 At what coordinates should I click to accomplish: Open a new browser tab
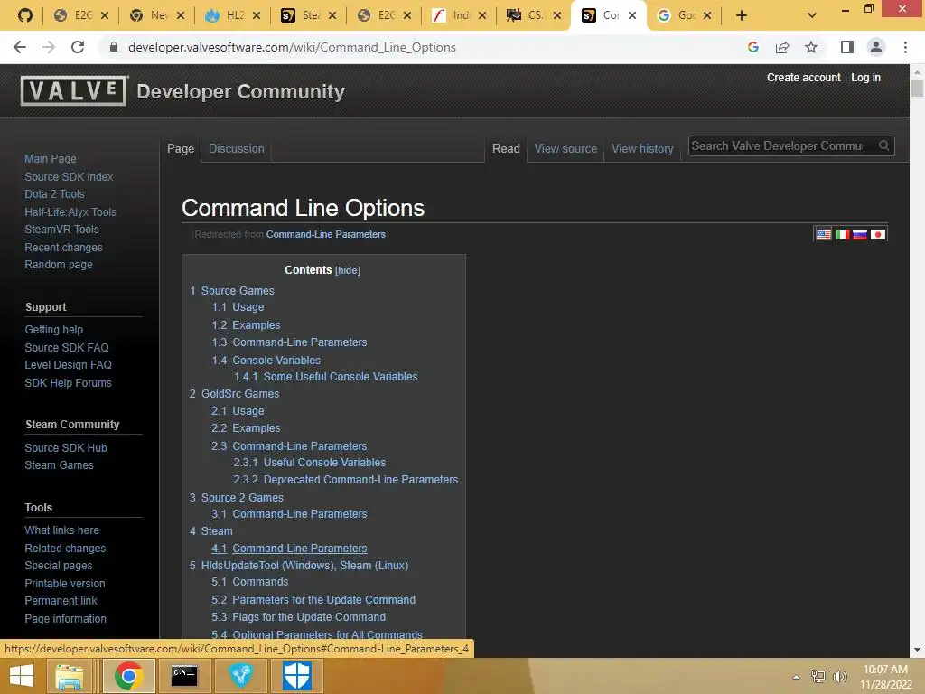pyautogui.click(x=742, y=15)
